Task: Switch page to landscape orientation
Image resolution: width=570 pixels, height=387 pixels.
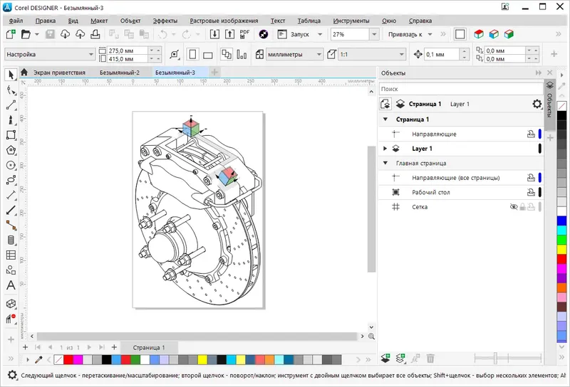Action: pyautogui.click(x=207, y=54)
